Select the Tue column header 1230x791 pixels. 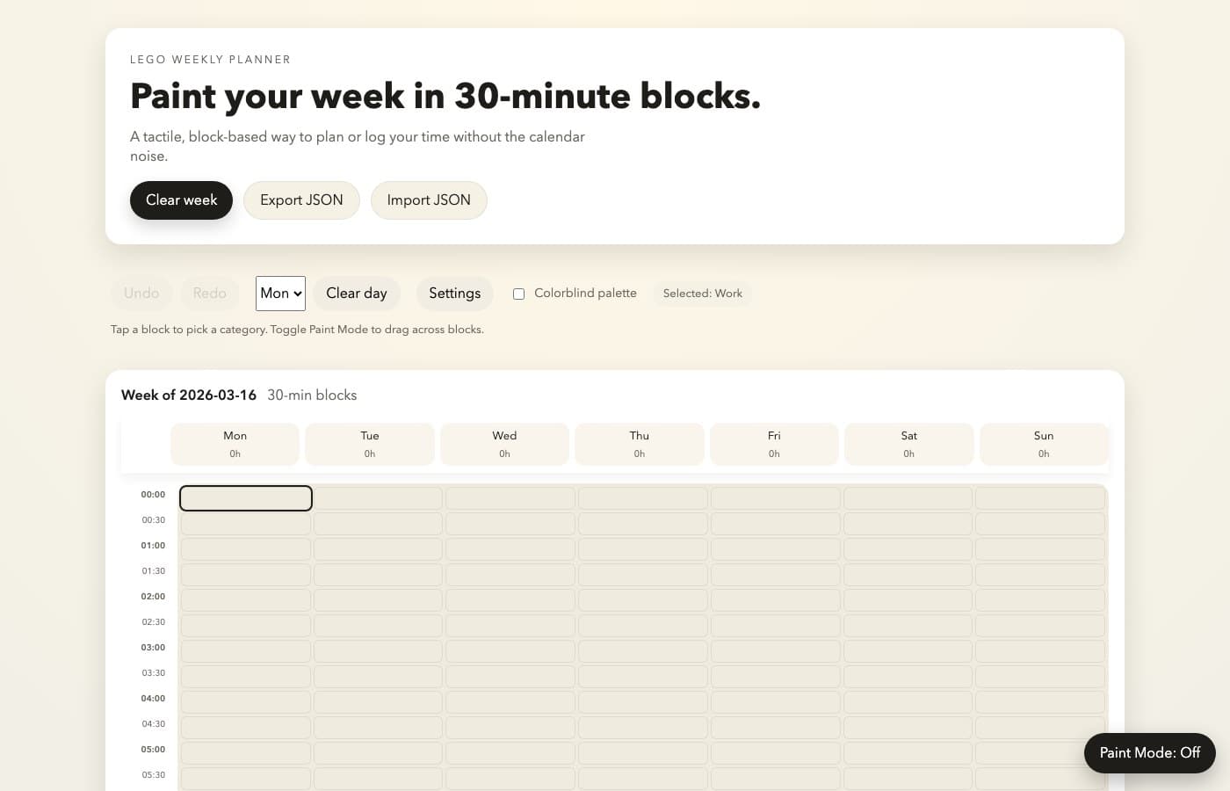[369, 444]
